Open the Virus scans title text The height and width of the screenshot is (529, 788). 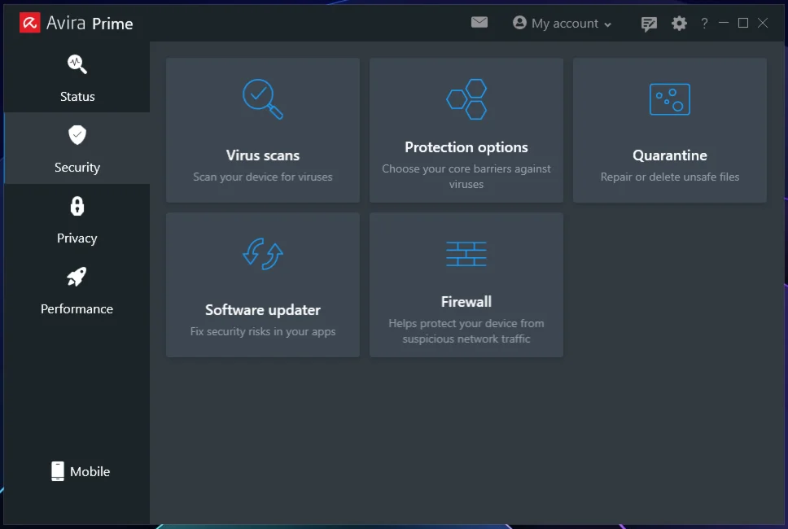(x=262, y=155)
